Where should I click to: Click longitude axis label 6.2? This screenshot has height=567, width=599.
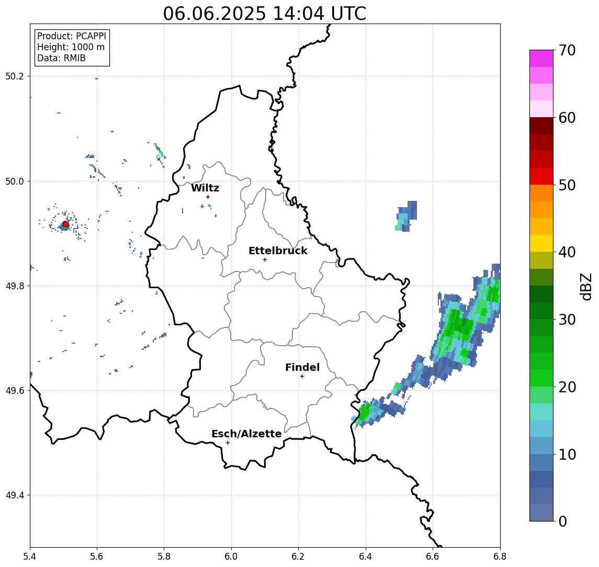click(298, 557)
